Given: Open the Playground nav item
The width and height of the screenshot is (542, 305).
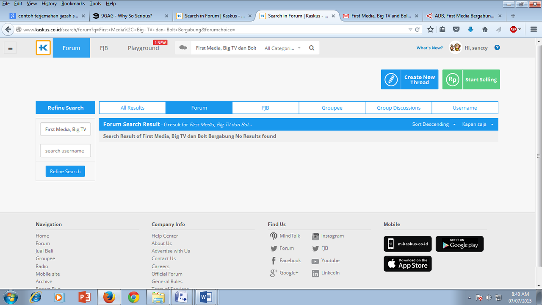Looking at the screenshot, I should click(x=144, y=48).
